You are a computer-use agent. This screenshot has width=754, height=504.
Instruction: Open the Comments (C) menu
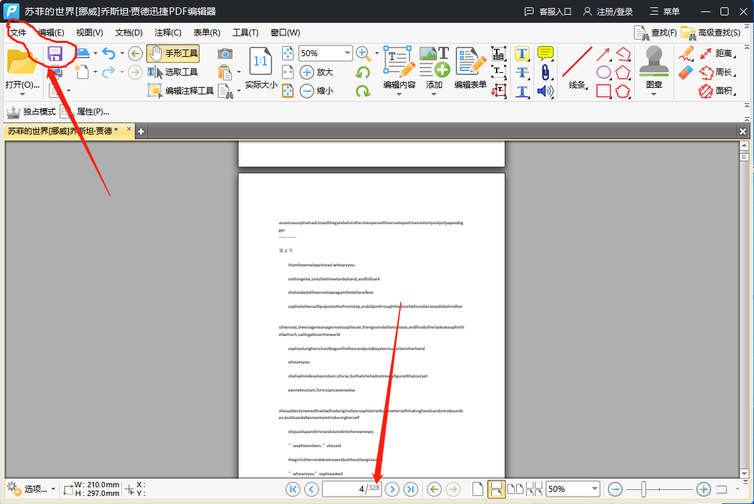click(168, 33)
